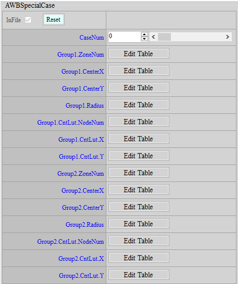
Task: Select the Group1.CenterY parameter label
Action: click(83, 89)
